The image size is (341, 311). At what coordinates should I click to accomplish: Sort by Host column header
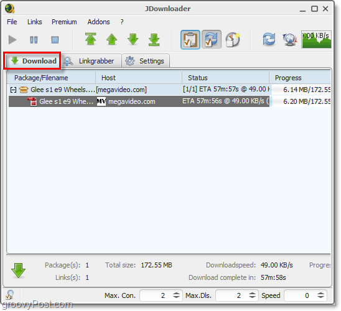(x=139, y=78)
